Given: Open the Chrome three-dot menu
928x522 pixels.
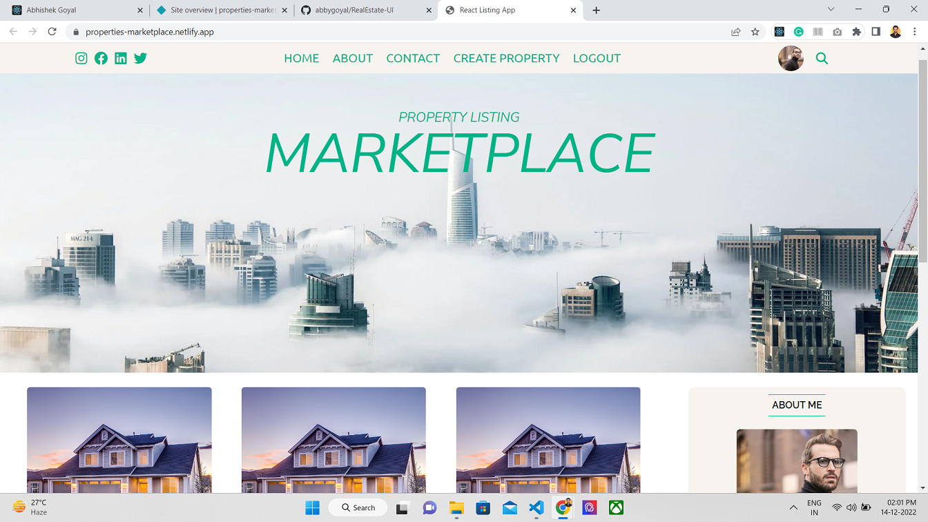Looking at the screenshot, I should pos(915,32).
